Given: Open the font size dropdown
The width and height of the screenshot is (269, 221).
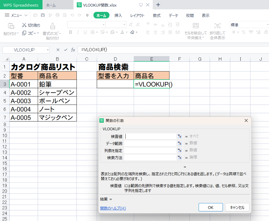Looking at the screenshot, I should coord(124,25).
